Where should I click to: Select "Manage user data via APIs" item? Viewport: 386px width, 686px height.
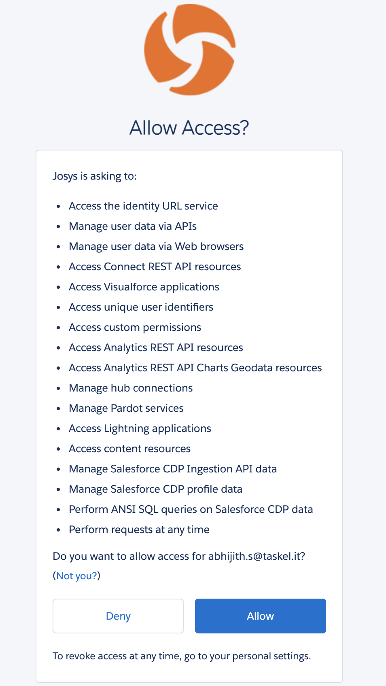pyautogui.click(x=133, y=226)
